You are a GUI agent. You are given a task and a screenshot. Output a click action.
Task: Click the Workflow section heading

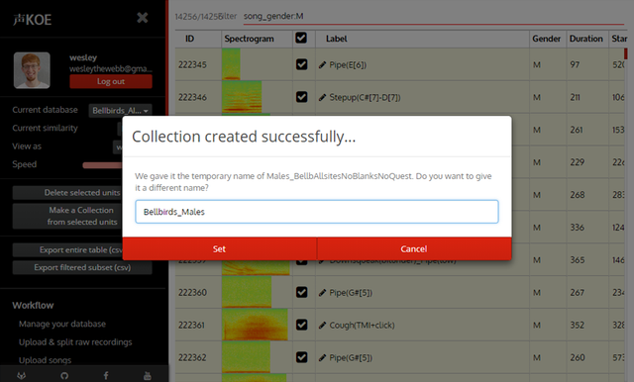33,305
